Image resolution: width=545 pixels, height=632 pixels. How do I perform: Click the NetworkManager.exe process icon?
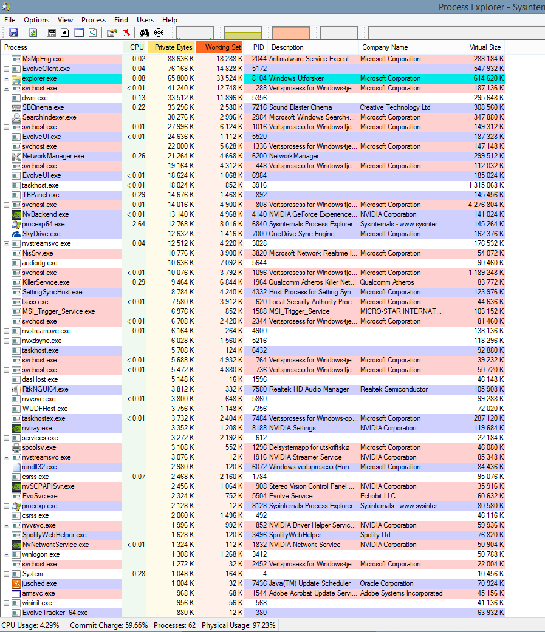[x=16, y=157]
